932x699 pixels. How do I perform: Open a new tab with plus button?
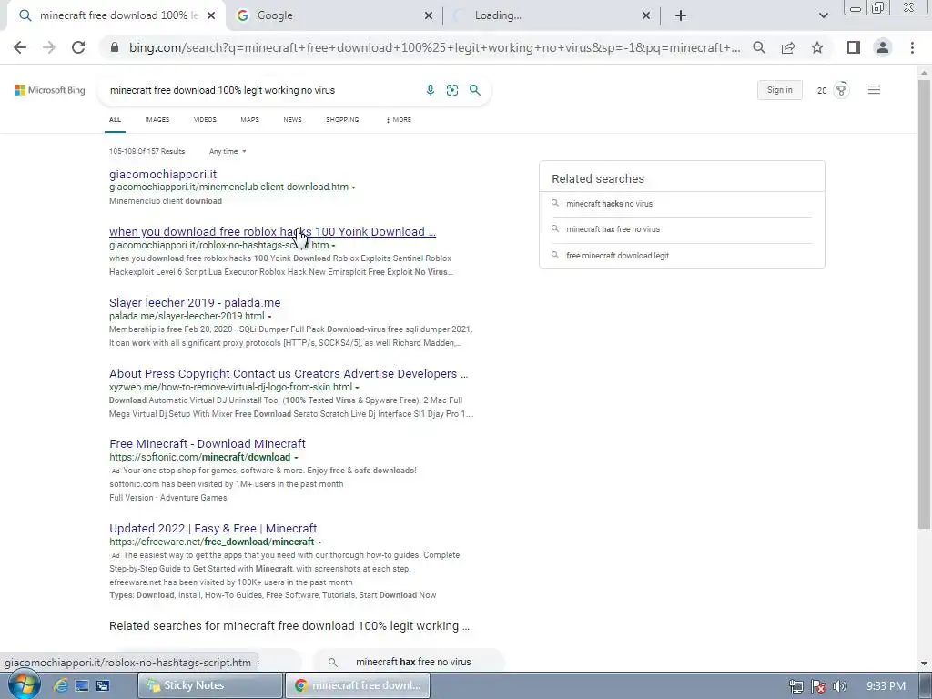[681, 15]
